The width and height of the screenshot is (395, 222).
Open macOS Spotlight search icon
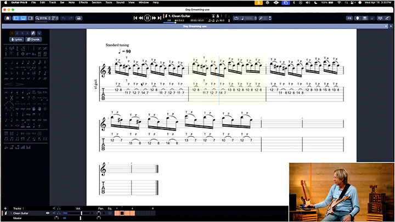[346, 3]
